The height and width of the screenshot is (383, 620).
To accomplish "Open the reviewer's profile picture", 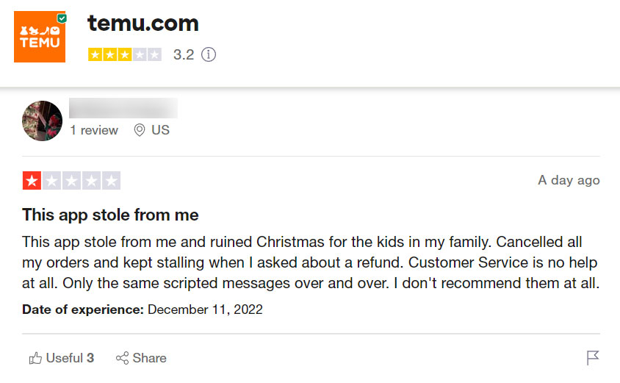I will 42,121.
